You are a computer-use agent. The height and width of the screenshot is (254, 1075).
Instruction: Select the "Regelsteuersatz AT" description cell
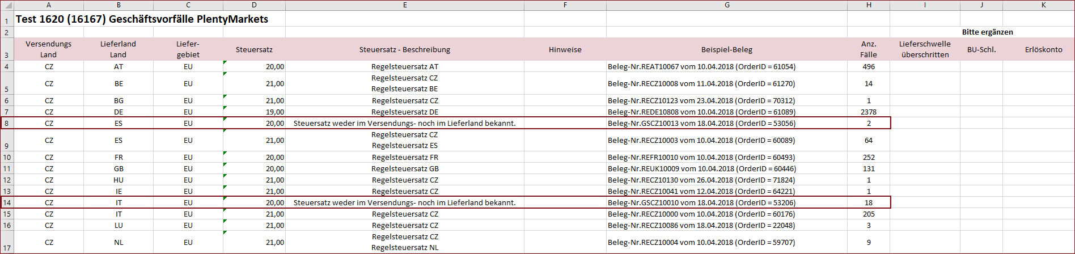coord(404,66)
